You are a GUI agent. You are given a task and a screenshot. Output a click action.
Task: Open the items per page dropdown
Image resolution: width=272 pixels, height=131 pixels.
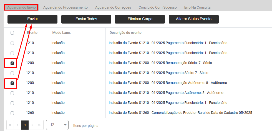click(57, 125)
